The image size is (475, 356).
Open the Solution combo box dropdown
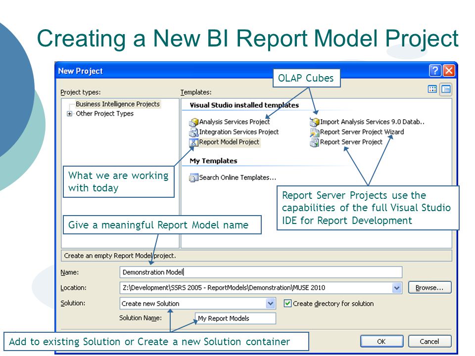pyautogui.click(x=271, y=303)
